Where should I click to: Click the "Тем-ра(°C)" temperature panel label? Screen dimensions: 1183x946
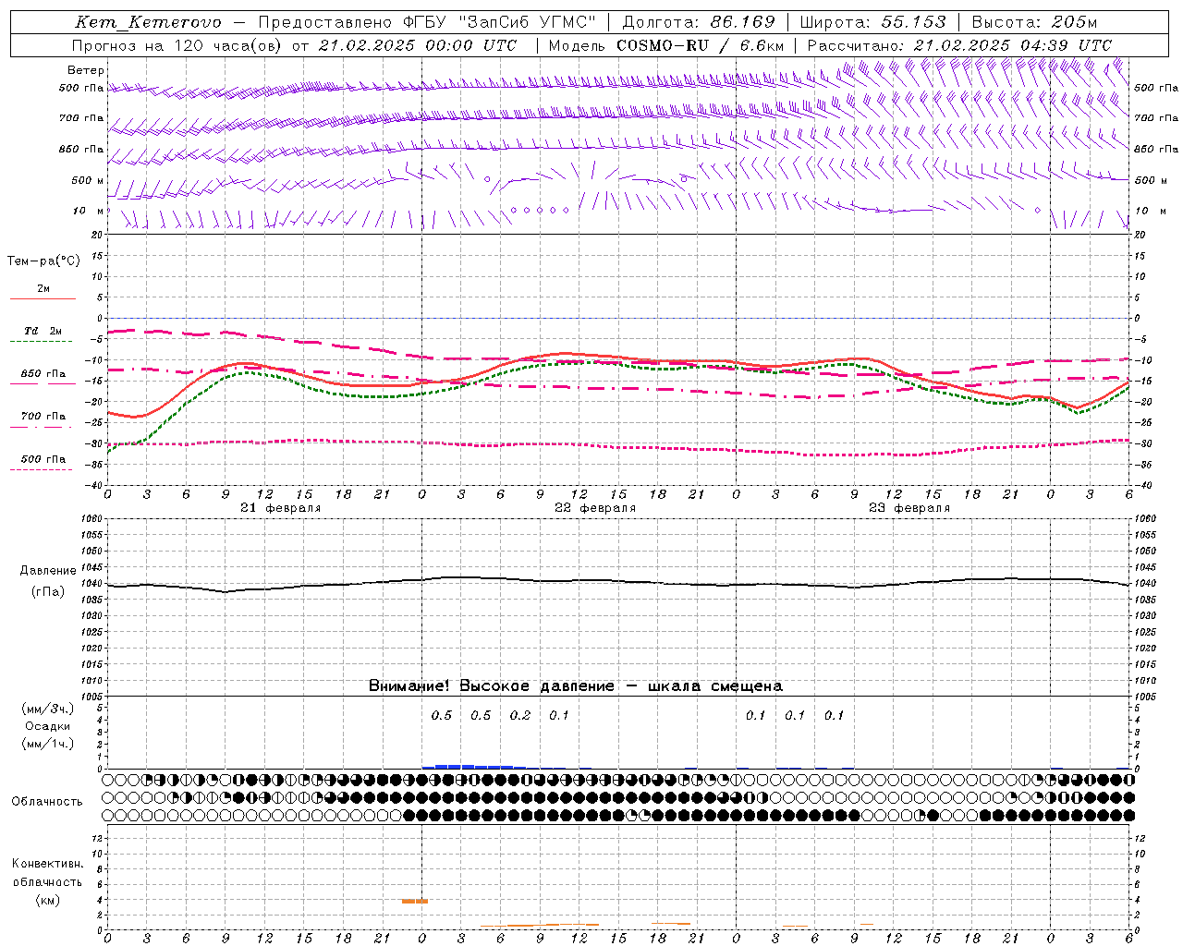click(43, 261)
